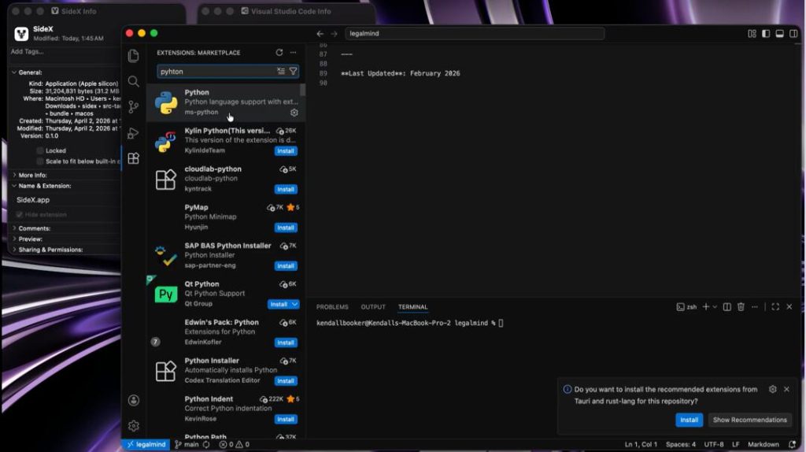Image resolution: width=806 pixels, height=452 pixels.
Task: Switch to the OUTPUT tab
Action: point(373,307)
